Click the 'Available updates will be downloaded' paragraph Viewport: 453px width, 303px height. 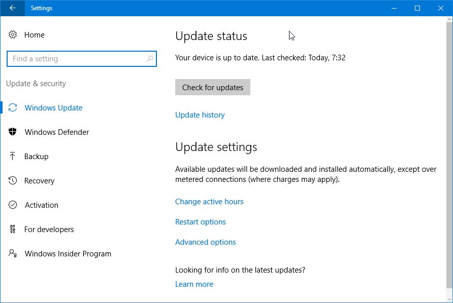[x=306, y=174]
